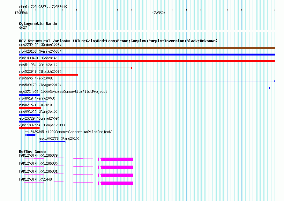The width and height of the screenshot is (284, 201).
Task: Click the chr6:170549837..170568419 coordinate label
Action: (x=43, y=7)
